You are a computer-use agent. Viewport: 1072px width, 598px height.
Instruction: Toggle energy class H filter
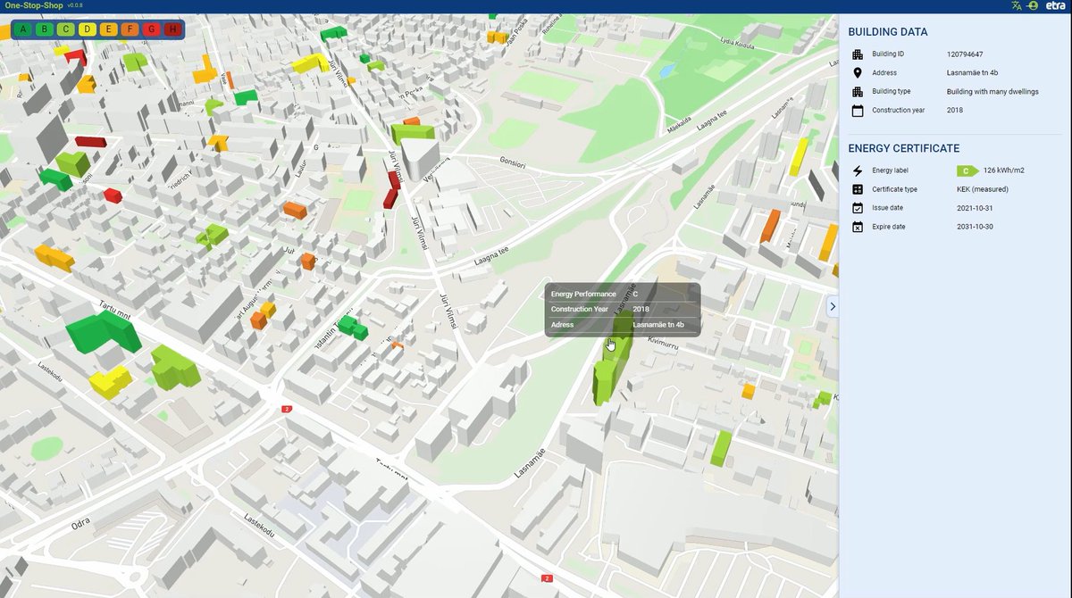pyautogui.click(x=172, y=29)
